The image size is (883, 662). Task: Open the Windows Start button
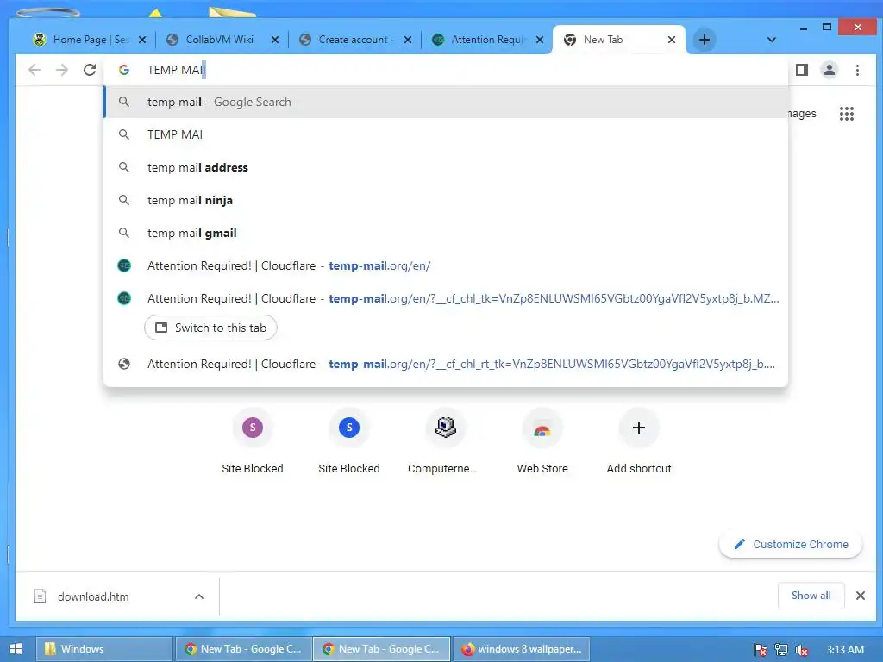click(16, 649)
